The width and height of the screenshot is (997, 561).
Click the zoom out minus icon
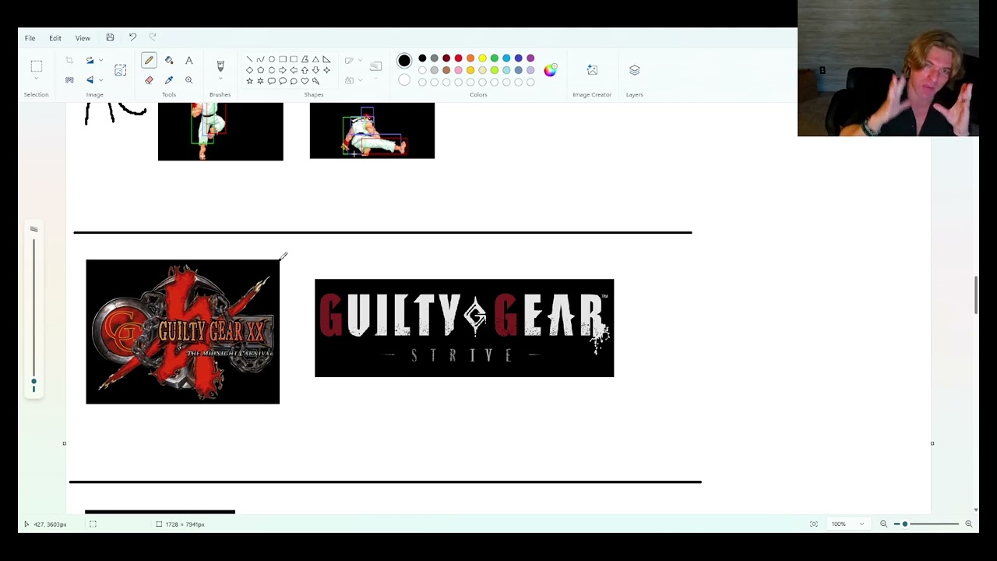pyautogui.click(x=883, y=524)
